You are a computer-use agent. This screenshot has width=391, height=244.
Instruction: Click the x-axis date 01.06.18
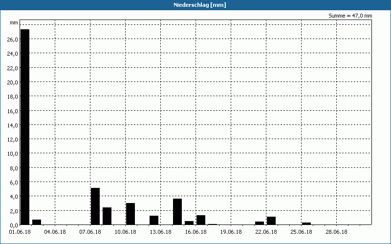pos(20,232)
